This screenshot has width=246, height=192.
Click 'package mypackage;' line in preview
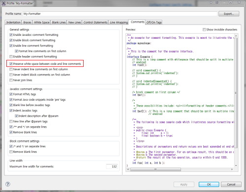click(139, 43)
